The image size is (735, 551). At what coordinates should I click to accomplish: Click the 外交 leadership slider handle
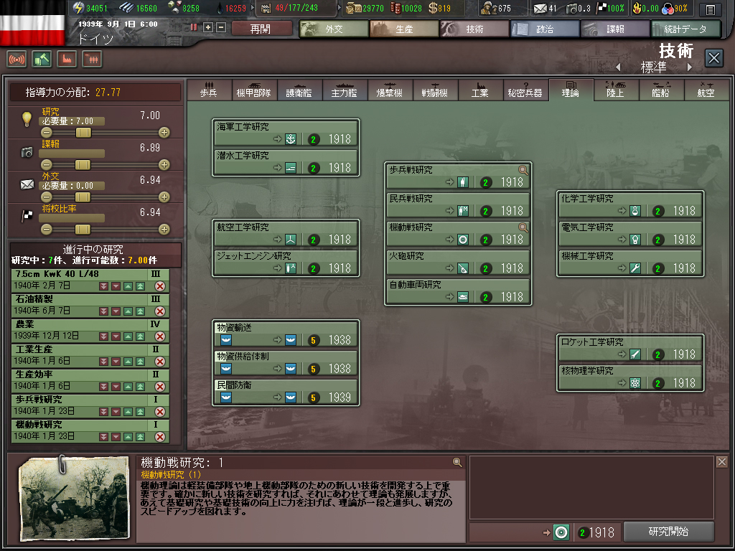(83, 197)
